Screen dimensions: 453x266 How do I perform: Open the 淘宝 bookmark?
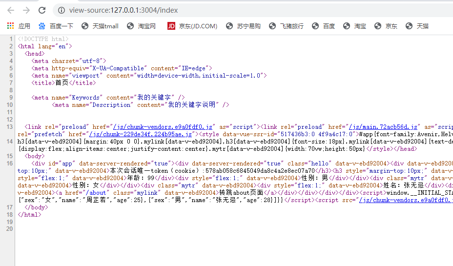tap(354, 26)
